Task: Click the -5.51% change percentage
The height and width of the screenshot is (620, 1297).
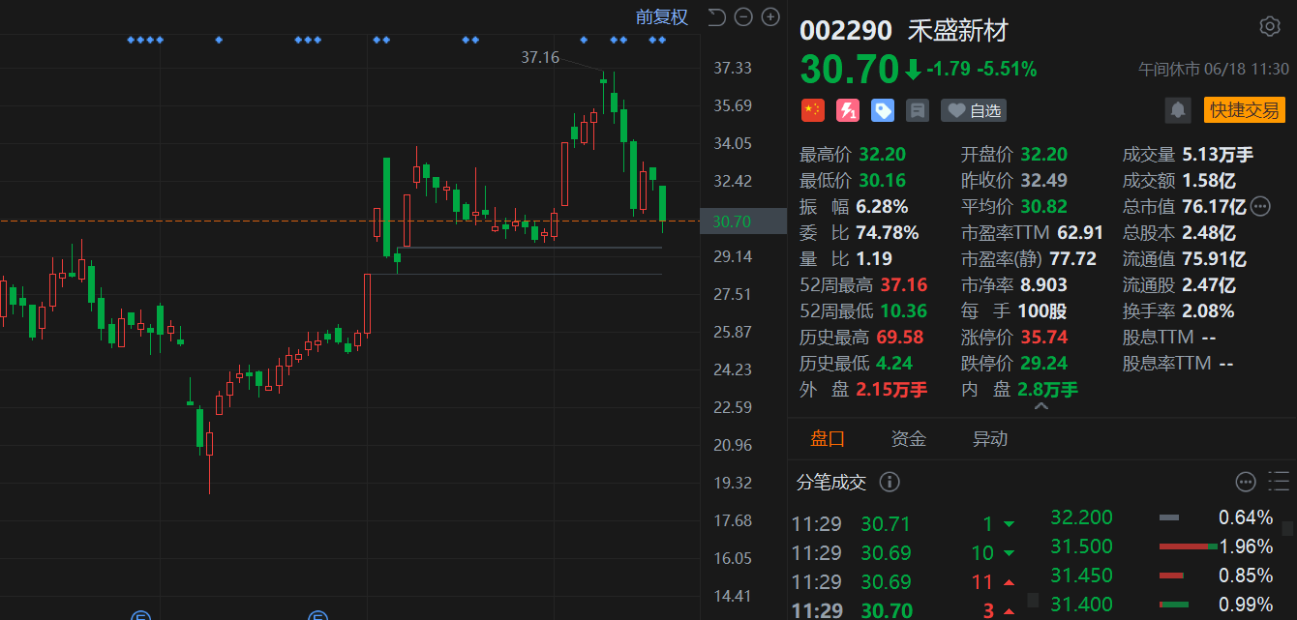Action: (x=1007, y=70)
